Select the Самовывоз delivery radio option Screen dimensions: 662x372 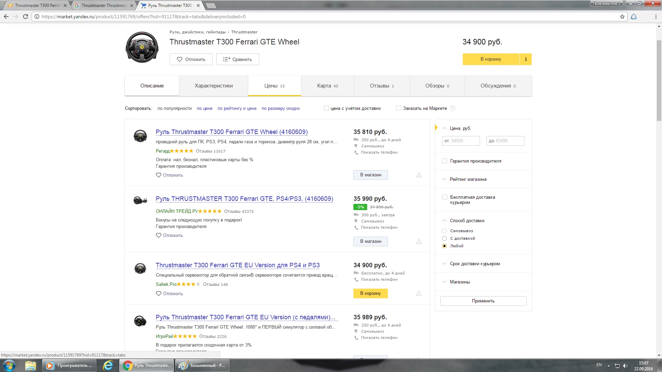(x=444, y=231)
